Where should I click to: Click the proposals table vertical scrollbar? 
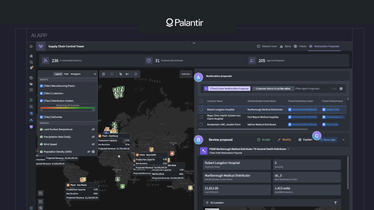348,99
